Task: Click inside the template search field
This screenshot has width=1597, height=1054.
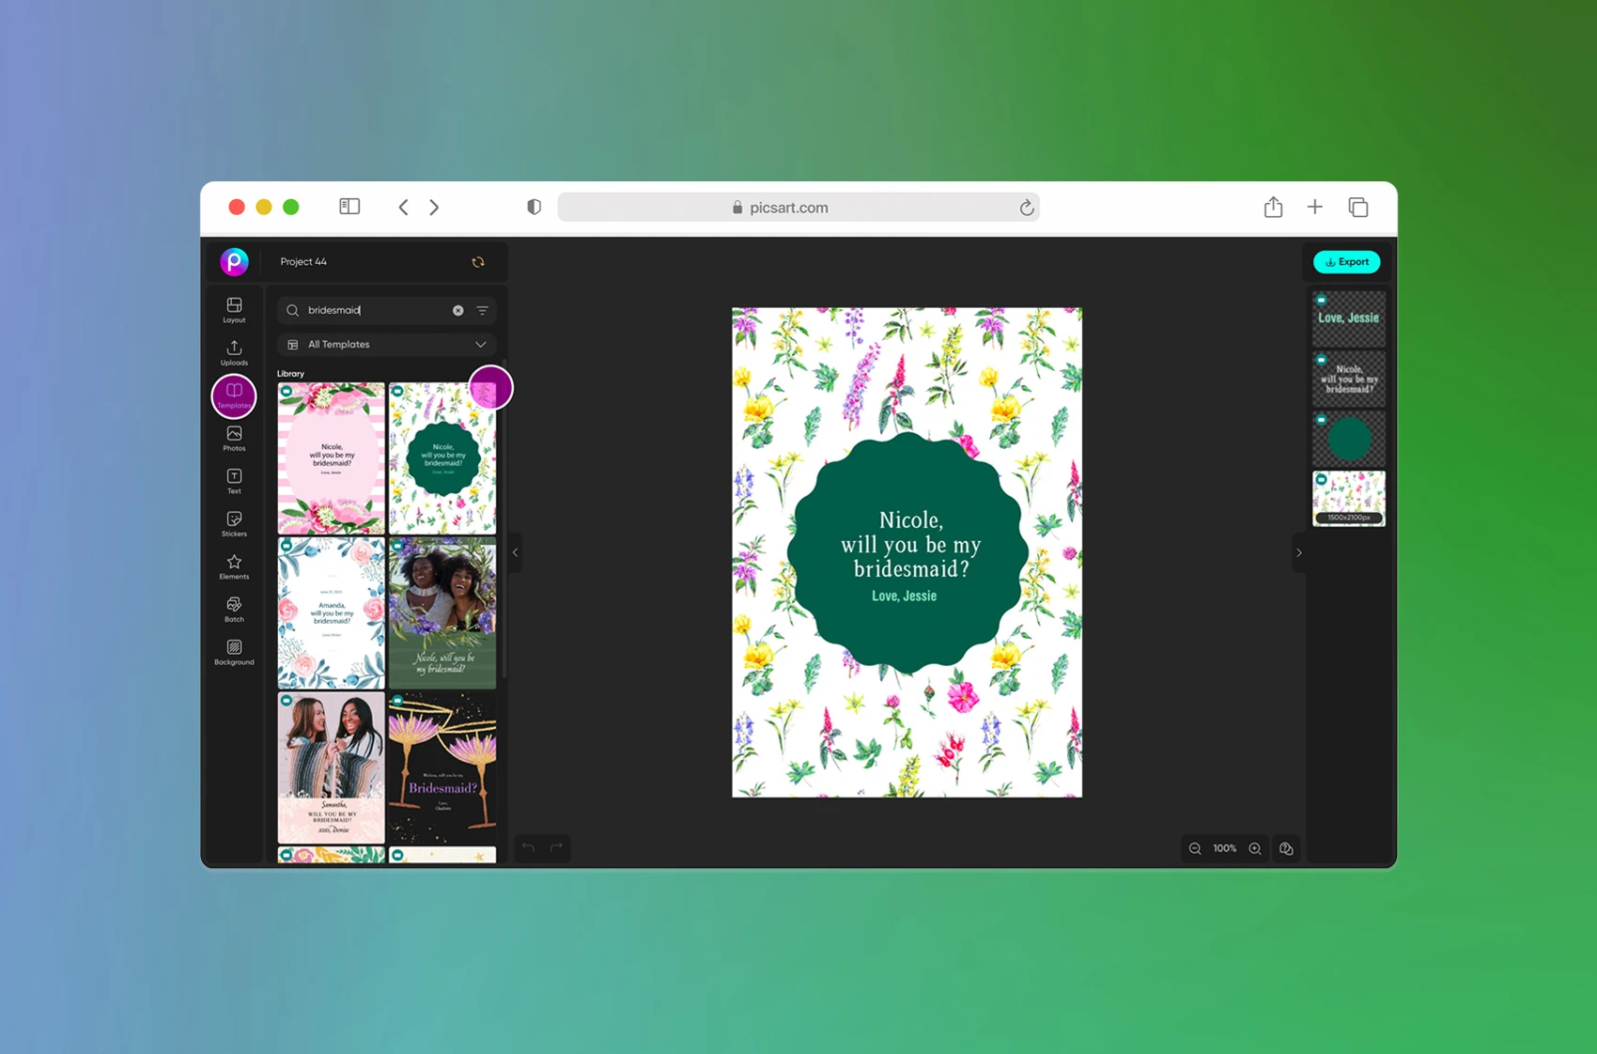Action: click(366, 310)
